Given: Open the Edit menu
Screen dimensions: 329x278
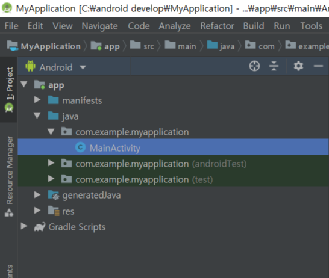Looking at the screenshot, I should coord(35,26).
